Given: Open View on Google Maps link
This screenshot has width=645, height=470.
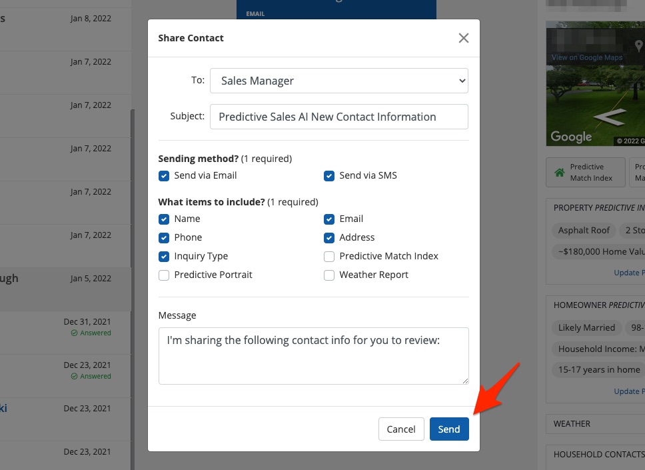Looking at the screenshot, I should (587, 57).
